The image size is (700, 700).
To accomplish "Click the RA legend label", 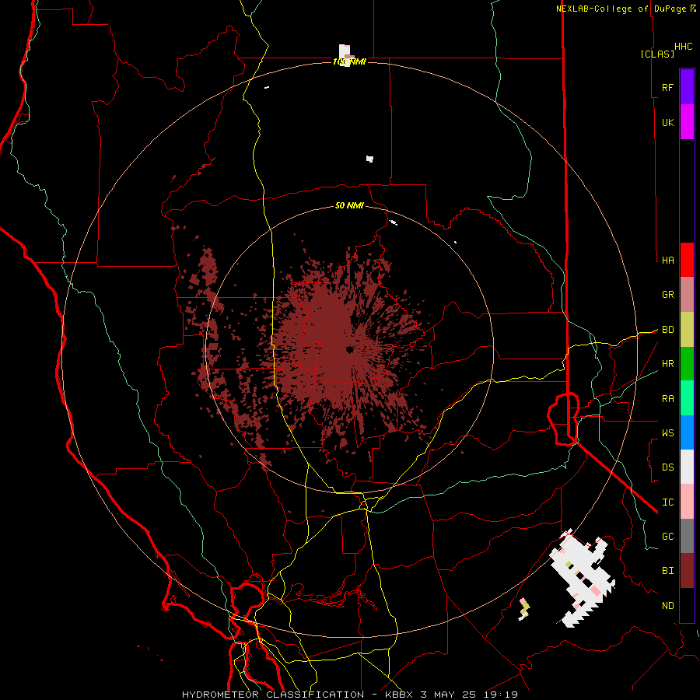I will pos(667,398).
